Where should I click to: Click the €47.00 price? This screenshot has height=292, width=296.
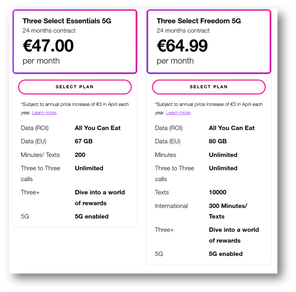(x=48, y=46)
